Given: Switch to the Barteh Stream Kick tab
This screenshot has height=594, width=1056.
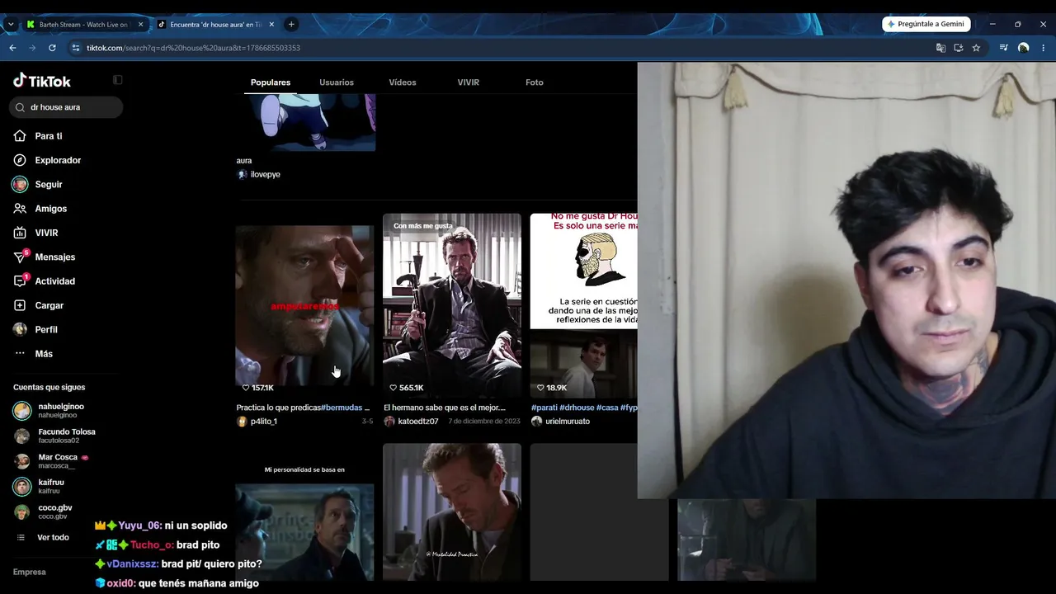Looking at the screenshot, I should (x=82, y=25).
